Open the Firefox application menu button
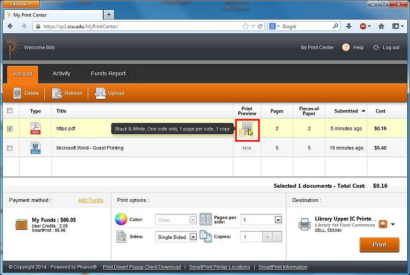The width and height of the screenshot is (410, 275). 21,4
